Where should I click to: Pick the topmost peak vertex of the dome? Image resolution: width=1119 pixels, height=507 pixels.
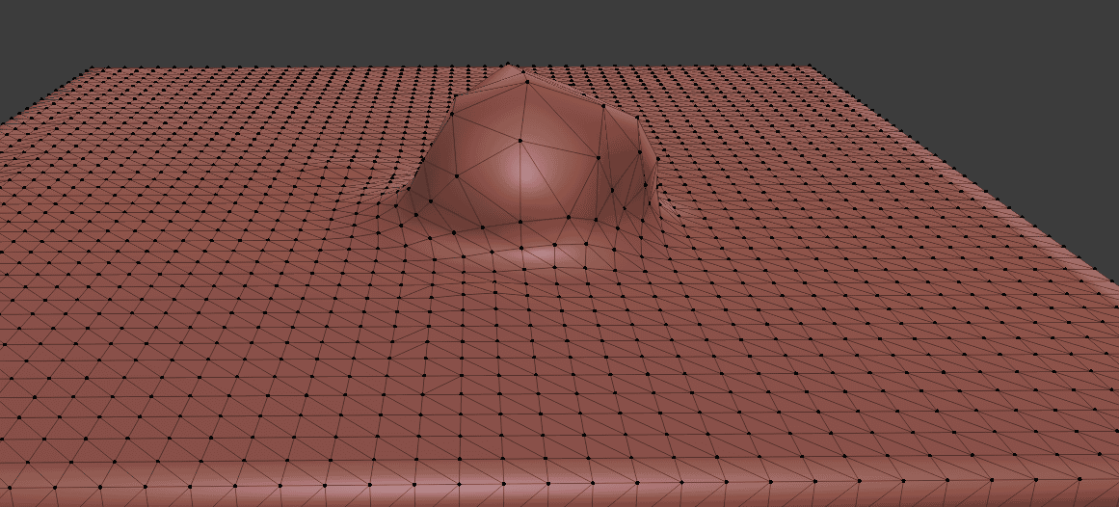pyautogui.click(x=507, y=65)
